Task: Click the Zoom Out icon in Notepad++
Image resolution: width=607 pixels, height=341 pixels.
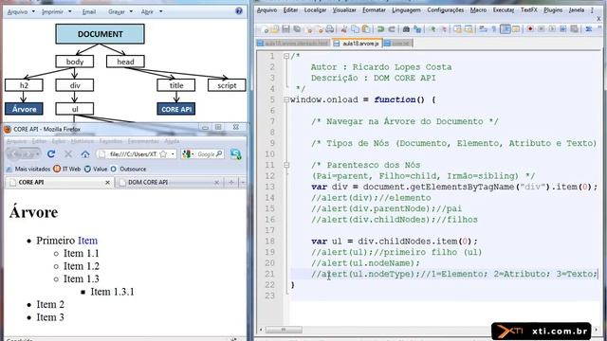Action: [443, 29]
